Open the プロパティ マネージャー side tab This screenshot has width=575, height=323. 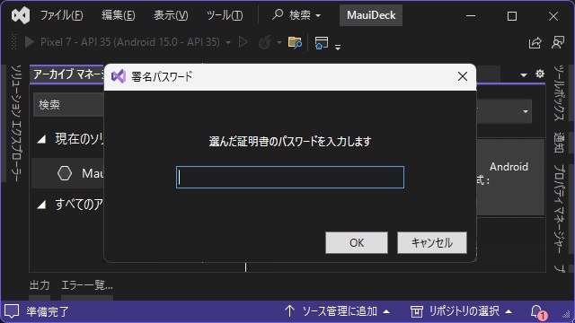(x=559, y=209)
